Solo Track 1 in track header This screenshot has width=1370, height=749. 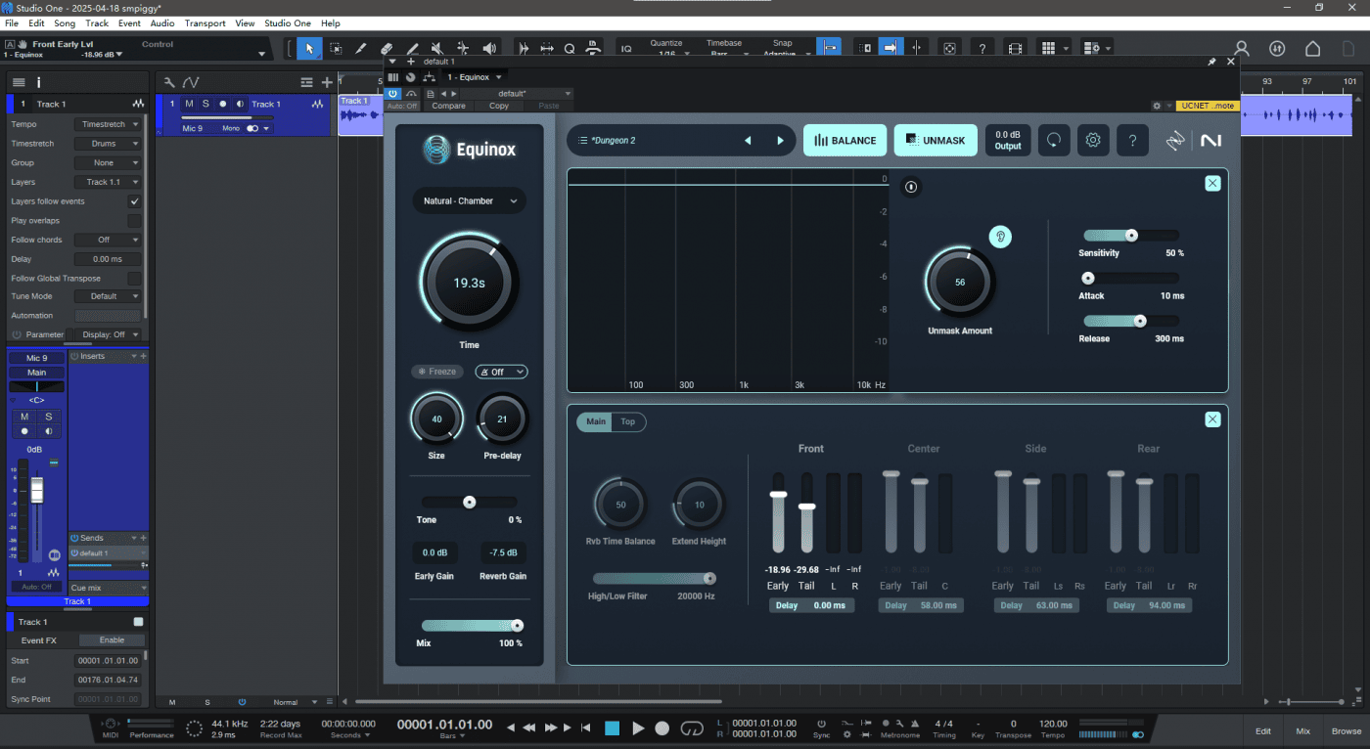tap(205, 104)
